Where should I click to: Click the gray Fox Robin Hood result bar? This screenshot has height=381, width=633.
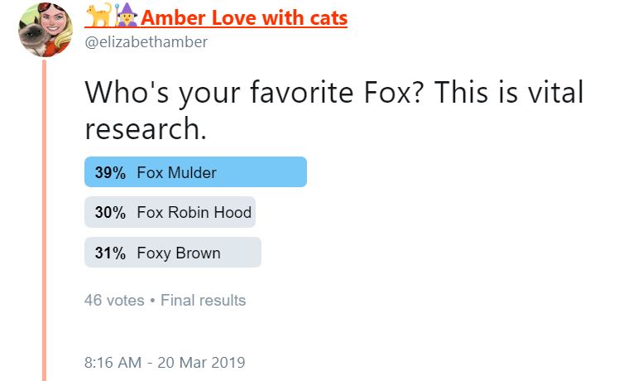(x=170, y=212)
